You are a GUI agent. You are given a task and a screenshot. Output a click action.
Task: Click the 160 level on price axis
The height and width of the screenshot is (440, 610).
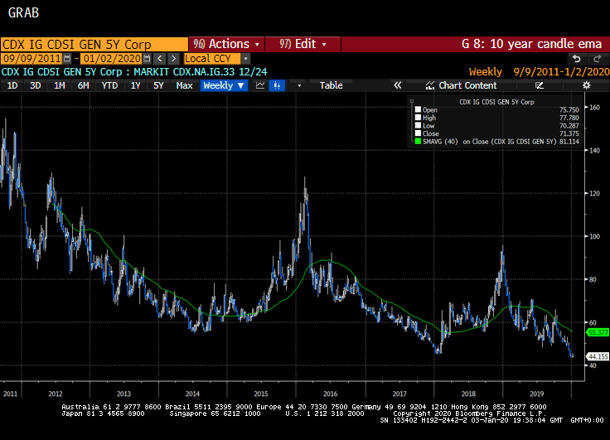[x=594, y=108]
